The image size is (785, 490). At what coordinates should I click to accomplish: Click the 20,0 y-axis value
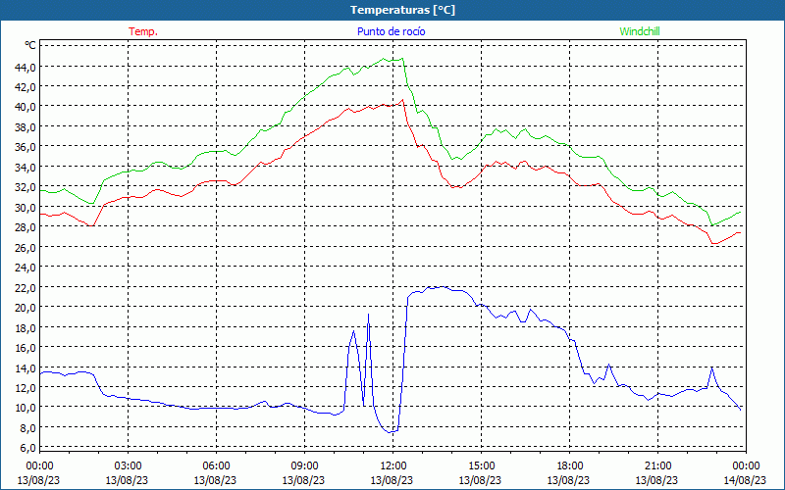click(x=26, y=308)
